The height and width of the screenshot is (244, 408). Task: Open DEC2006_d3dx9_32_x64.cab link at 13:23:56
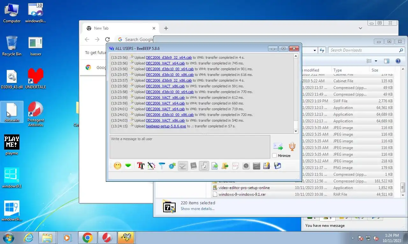tap(169, 58)
